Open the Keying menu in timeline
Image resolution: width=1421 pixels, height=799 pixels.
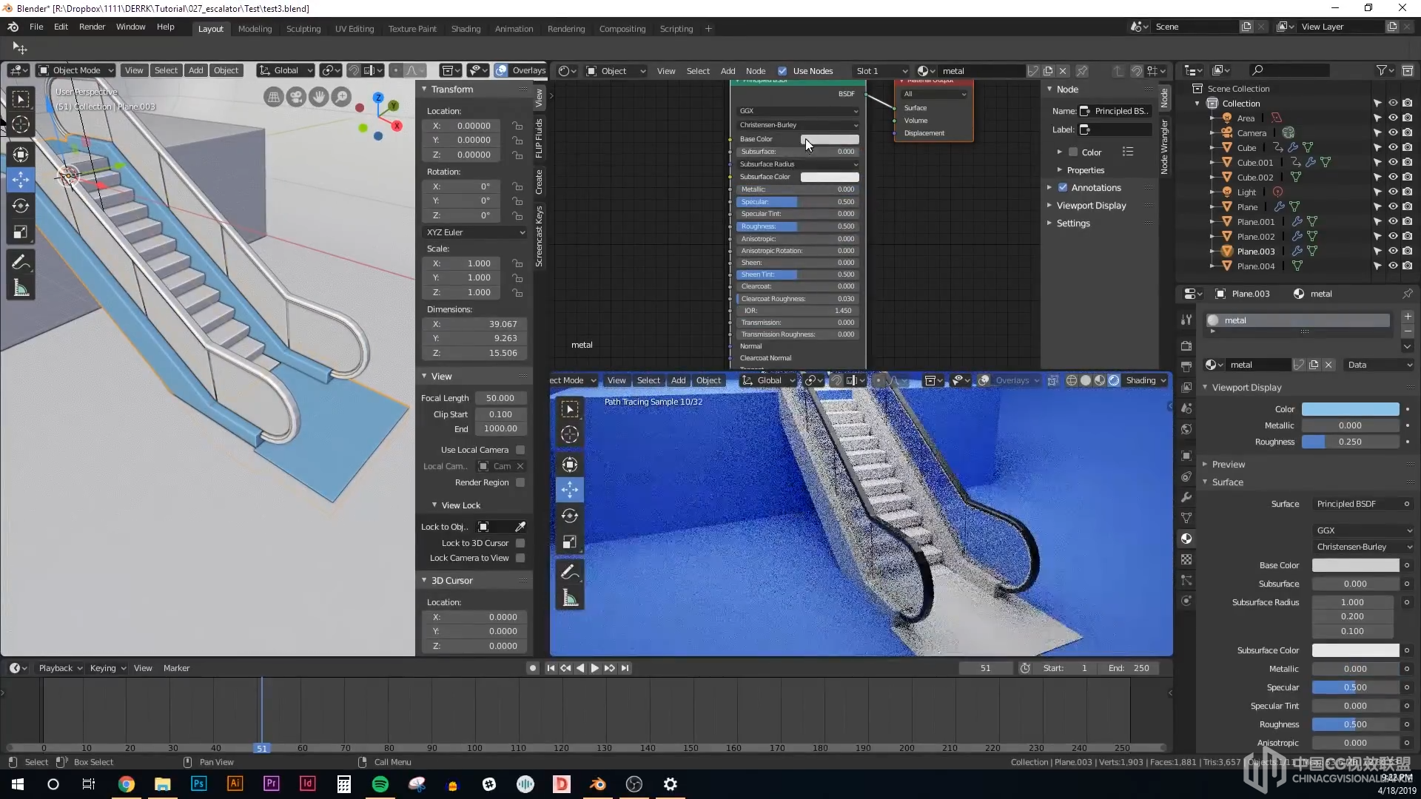(107, 668)
